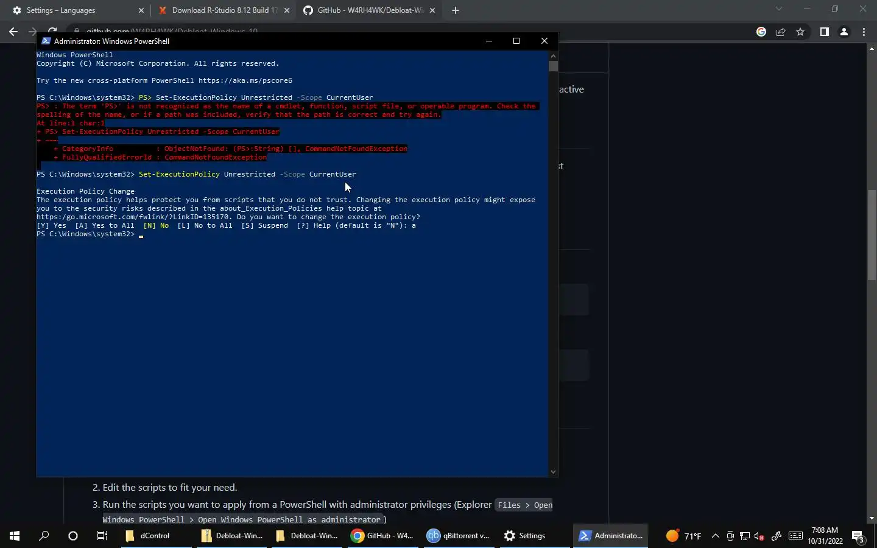Click 'CommandNotFoundException' in FullyQualifiedErrorId line

pos(216,157)
